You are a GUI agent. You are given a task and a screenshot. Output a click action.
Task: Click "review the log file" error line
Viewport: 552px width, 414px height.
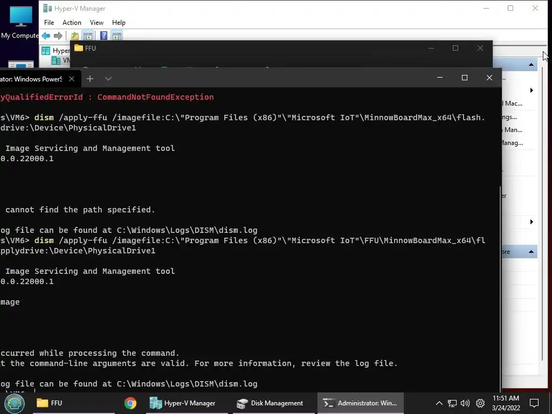[x=199, y=363]
